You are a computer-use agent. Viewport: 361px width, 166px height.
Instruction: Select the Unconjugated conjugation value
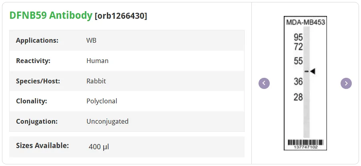108,121
